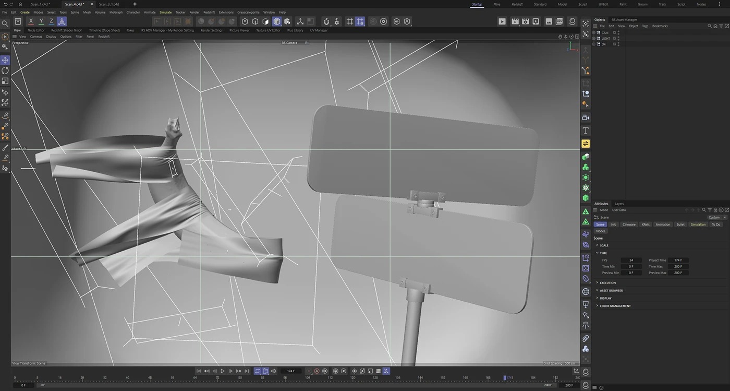Viewport: 730px width, 391px height.
Task: Toggle layer checkbox for LIGHT object
Action: coord(615,38)
